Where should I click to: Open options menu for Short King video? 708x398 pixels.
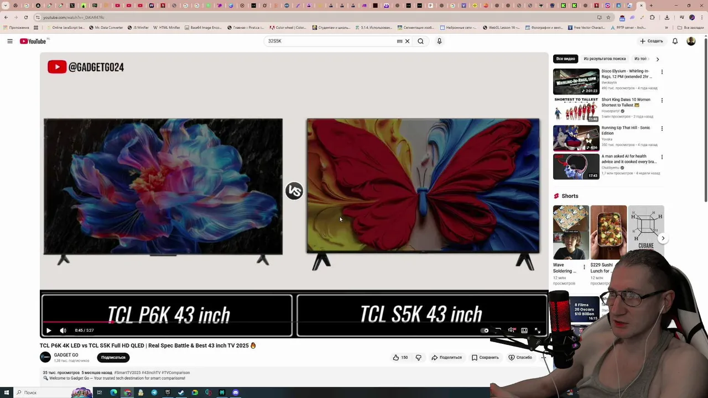(x=662, y=100)
